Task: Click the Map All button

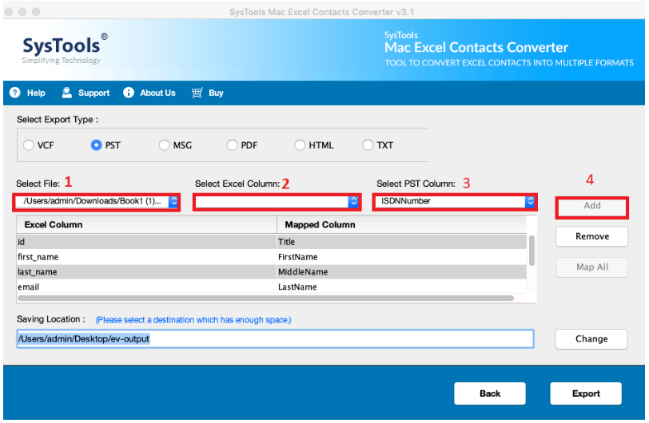Action: tap(592, 267)
